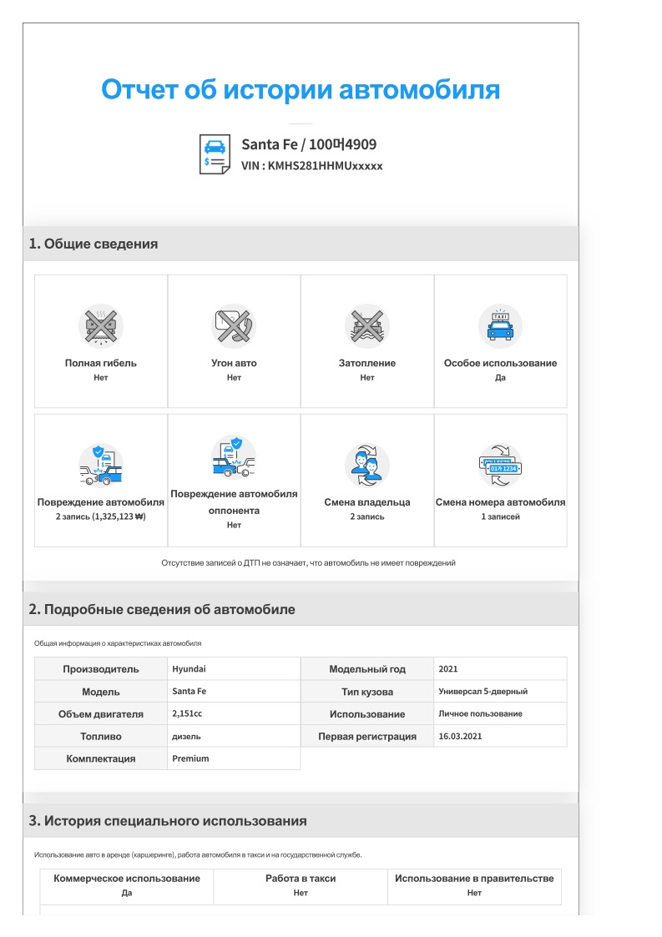Click the Полная гибель label
Screen dimensions: 662x937
click(x=101, y=363)
